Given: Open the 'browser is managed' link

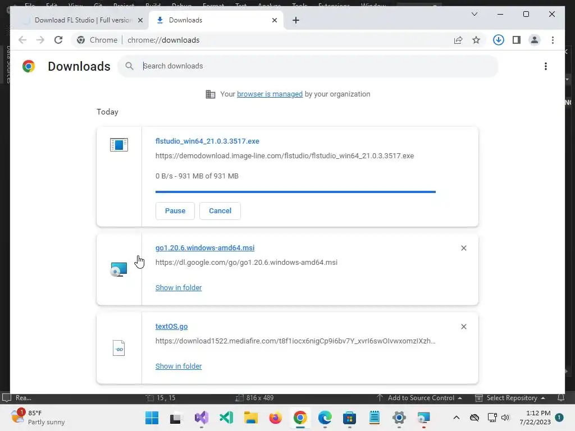Looking at the screenshot, I should coord(270,94).
